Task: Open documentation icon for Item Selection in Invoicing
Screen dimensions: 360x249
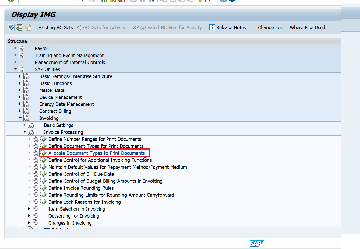Action: [x=36, y=209]
